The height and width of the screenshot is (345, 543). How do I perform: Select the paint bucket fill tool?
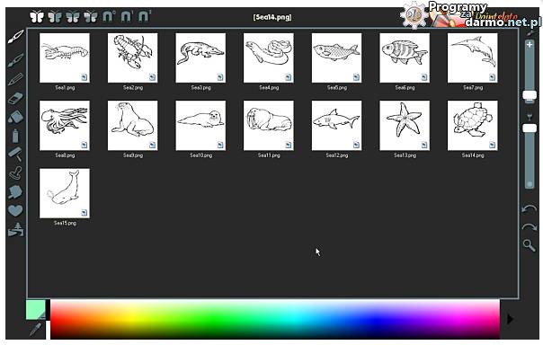point(15,117)
